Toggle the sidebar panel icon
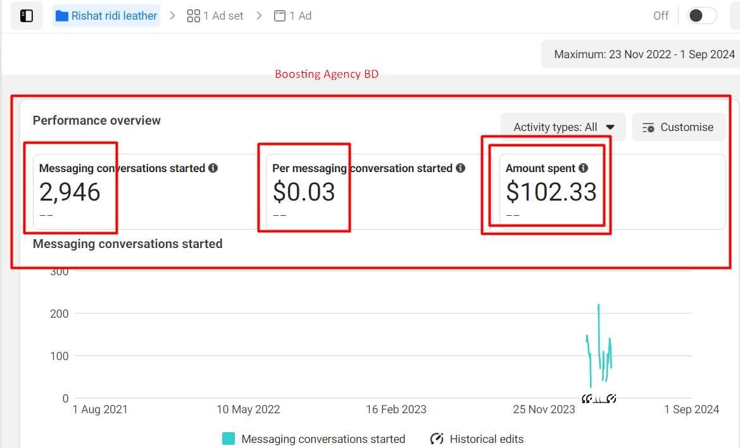 point(27,16)
